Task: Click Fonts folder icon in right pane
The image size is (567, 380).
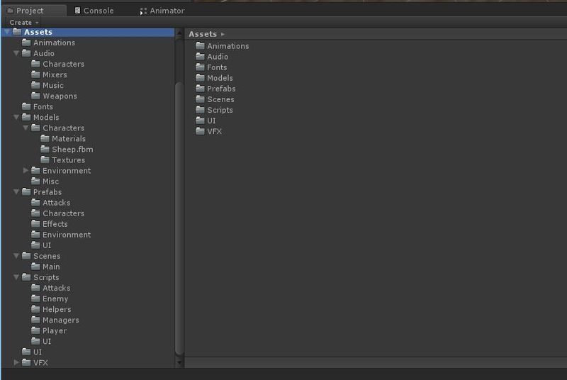Action: pos(200,67)
